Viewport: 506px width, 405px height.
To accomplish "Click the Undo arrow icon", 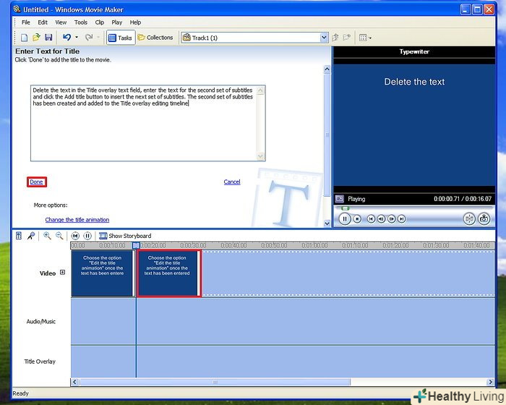I will pos(67,38).
